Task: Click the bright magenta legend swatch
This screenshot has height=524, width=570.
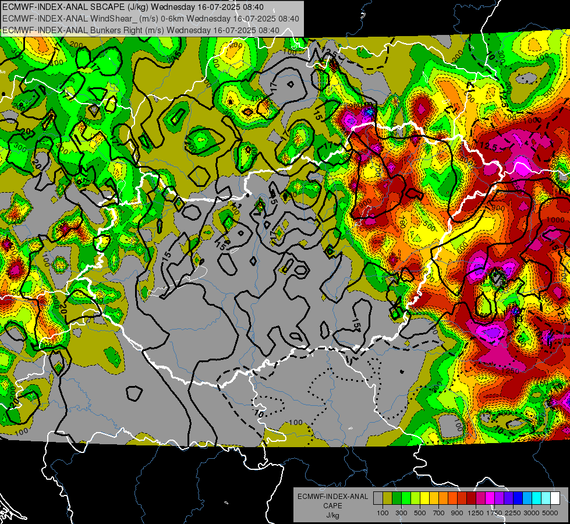Action: (x=490, y=498)
